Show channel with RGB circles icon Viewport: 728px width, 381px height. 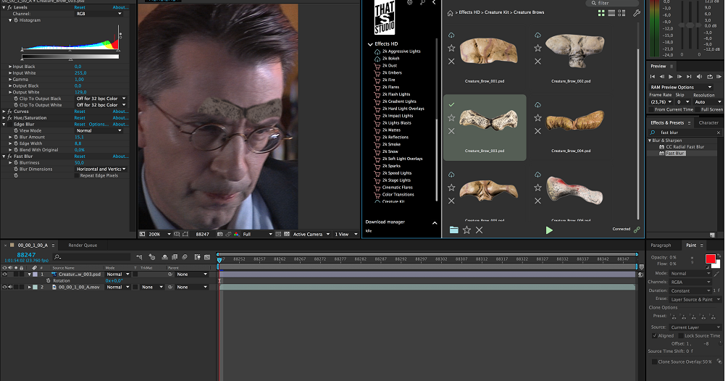[236, 235]
